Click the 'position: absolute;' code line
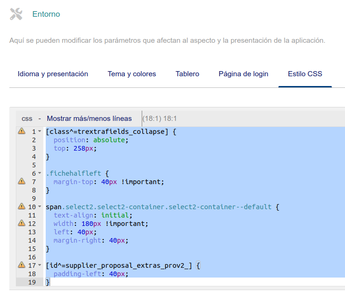 click(x=91, y=140)
